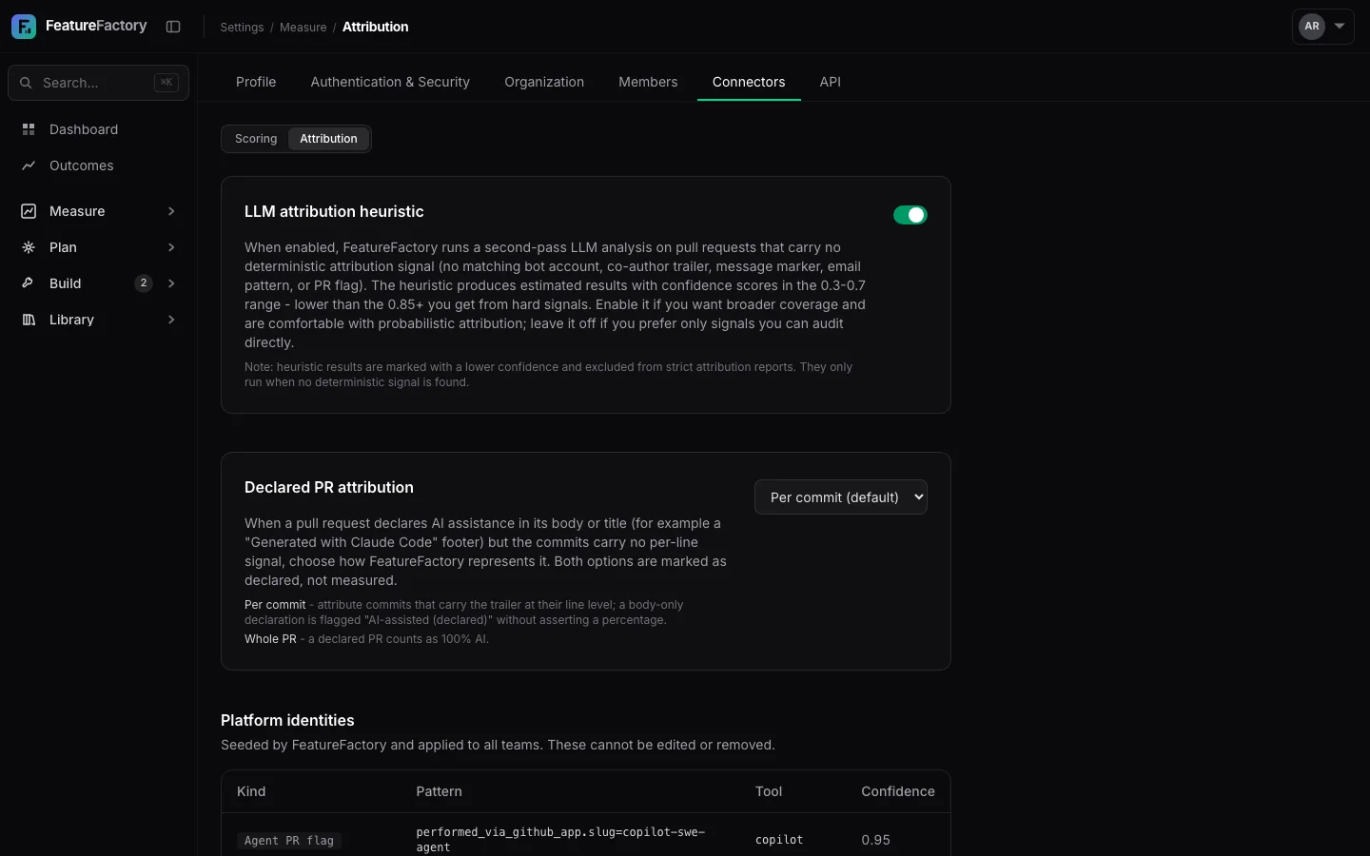
Task: Click the Confidence column header
Action: pos(898,791)
